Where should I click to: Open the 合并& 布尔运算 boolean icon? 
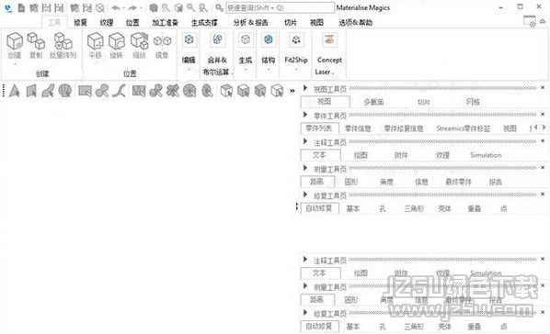pos(217,39)
